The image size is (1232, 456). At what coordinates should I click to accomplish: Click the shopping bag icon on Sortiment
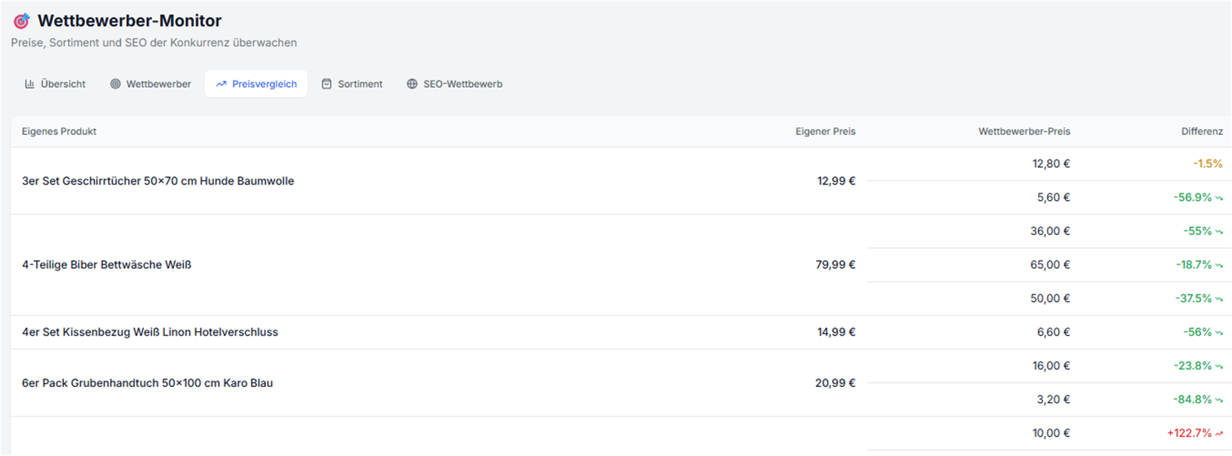click(x=326, y=84)
